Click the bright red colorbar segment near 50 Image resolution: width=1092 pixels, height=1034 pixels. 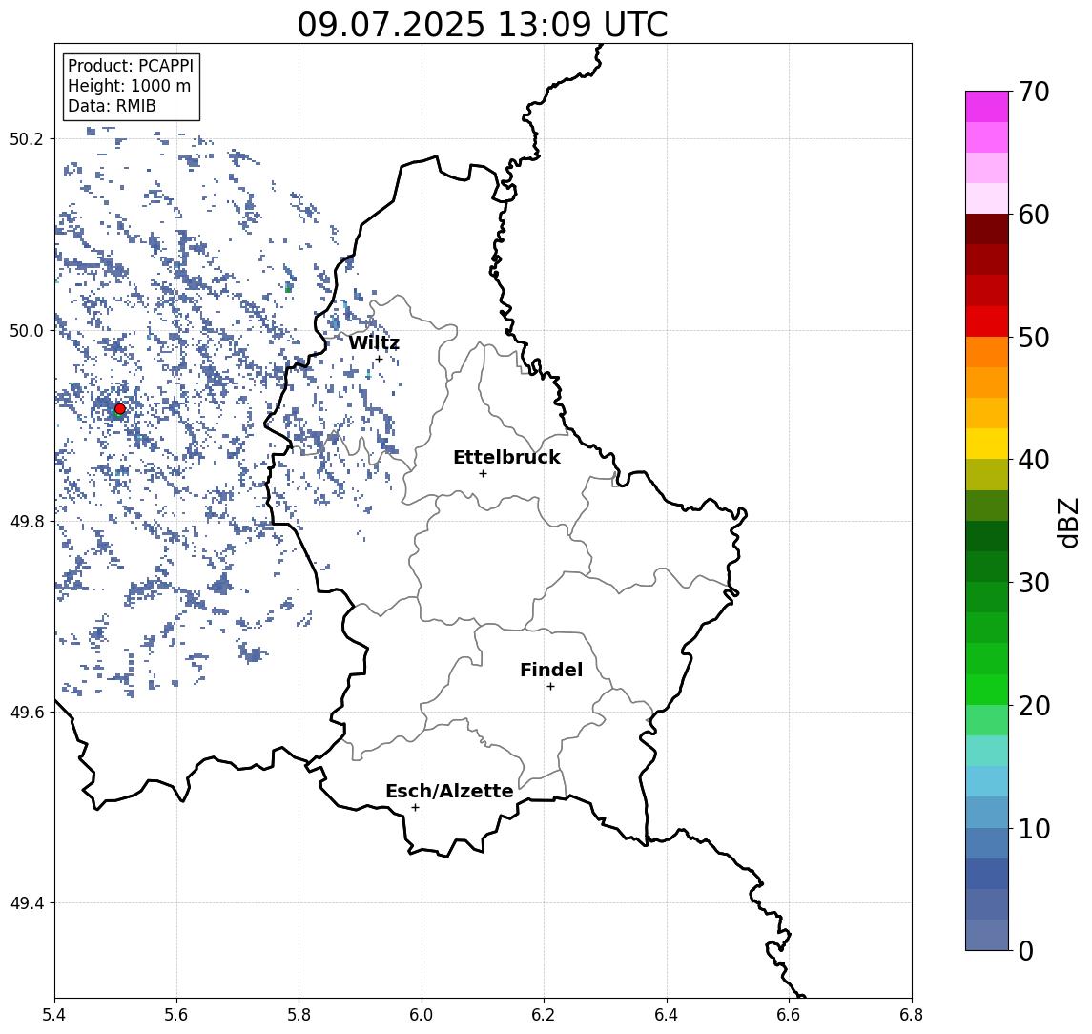987,321
